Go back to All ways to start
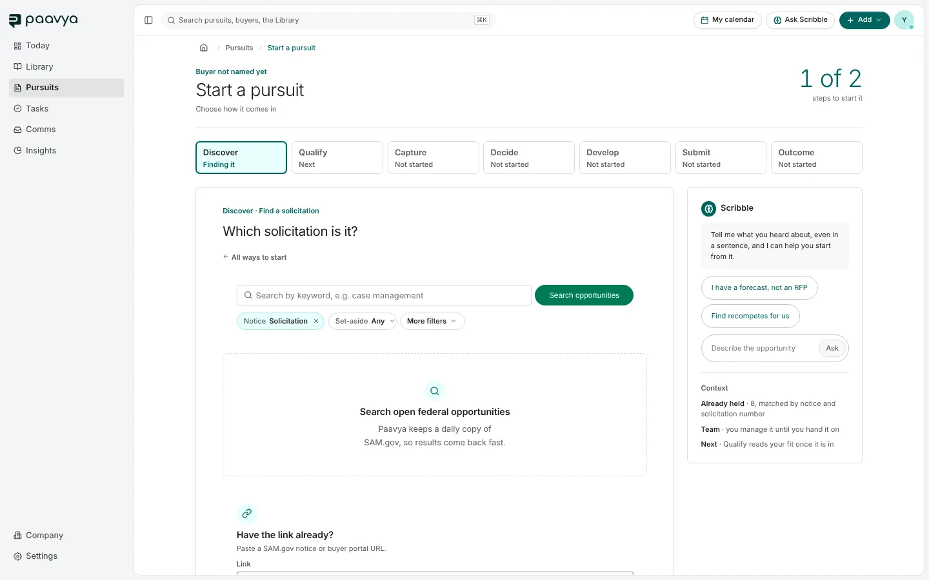Screen dimensions: 929x580 pyautogui.click(x=255, y=257)
